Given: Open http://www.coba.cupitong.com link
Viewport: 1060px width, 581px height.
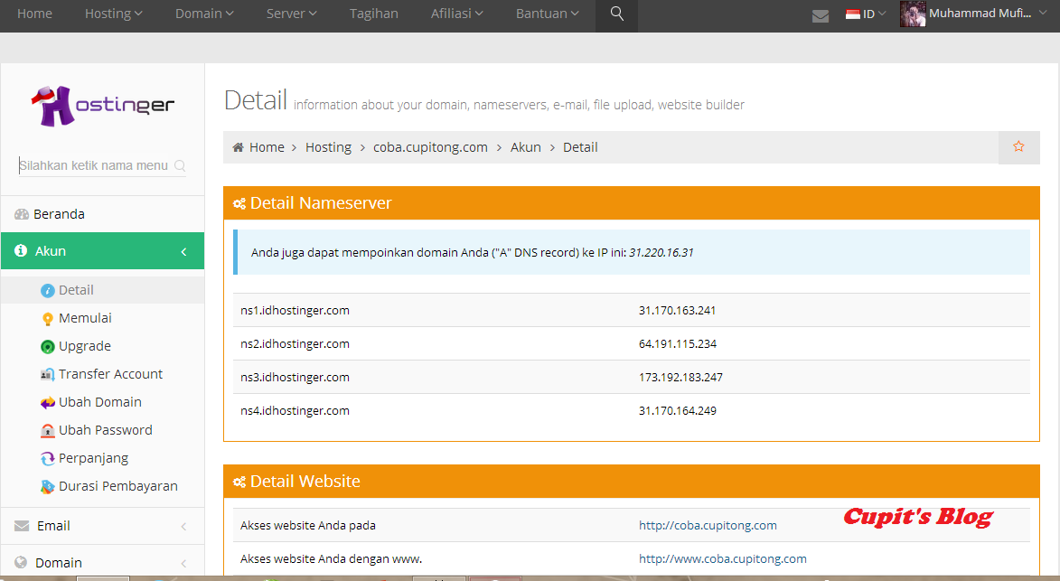Looking at the screenshot, I should coord(723,559).
